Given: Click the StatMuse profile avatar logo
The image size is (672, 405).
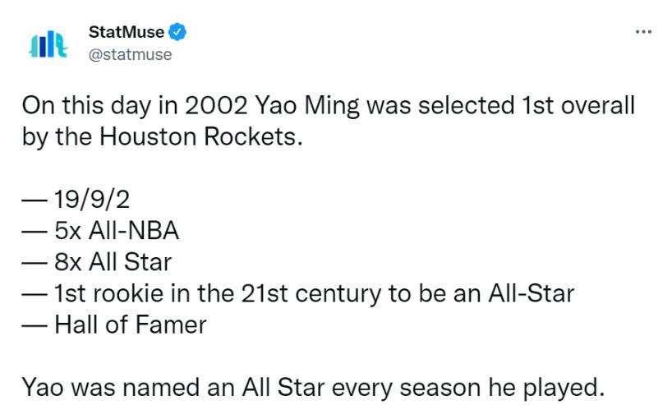Looking at the screenshot, I should 48,44.
